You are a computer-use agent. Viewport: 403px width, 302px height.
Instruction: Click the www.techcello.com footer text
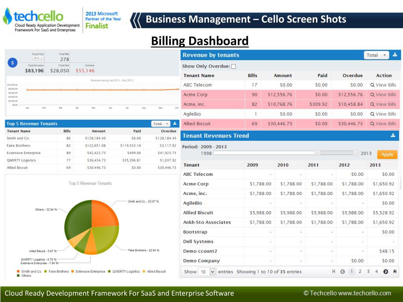pos(364,293)
